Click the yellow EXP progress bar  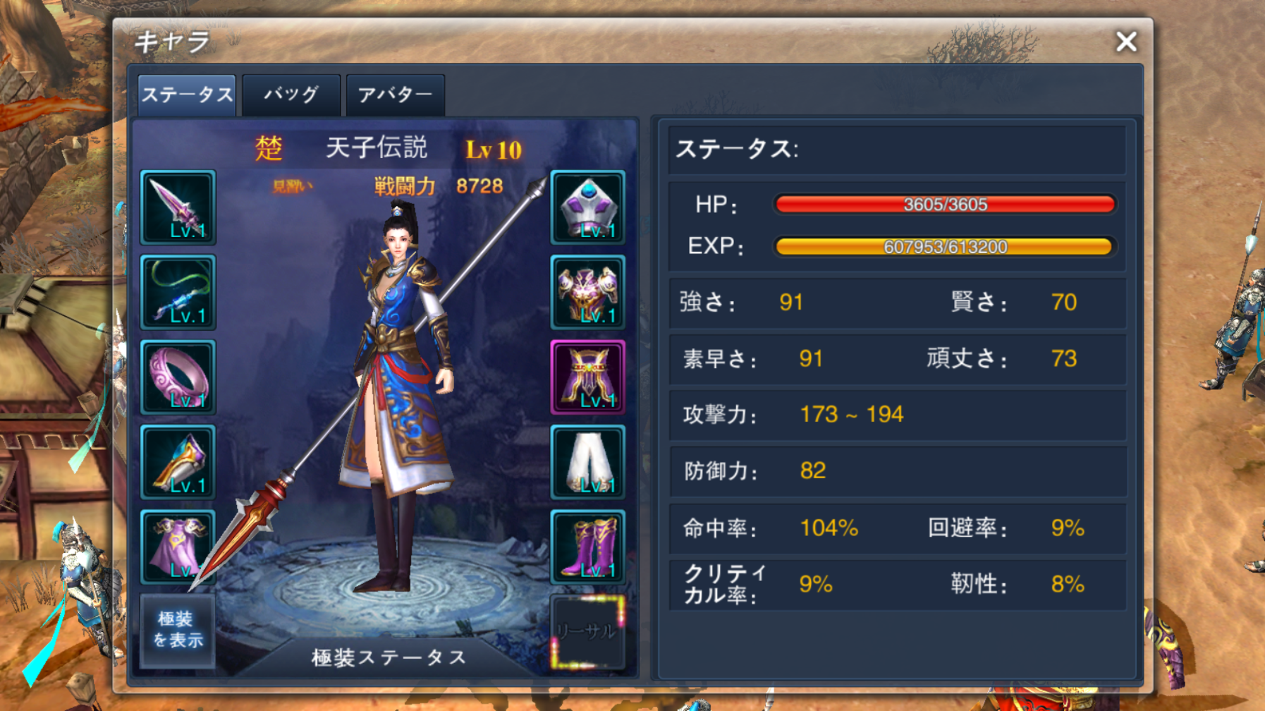coord(944,246)
